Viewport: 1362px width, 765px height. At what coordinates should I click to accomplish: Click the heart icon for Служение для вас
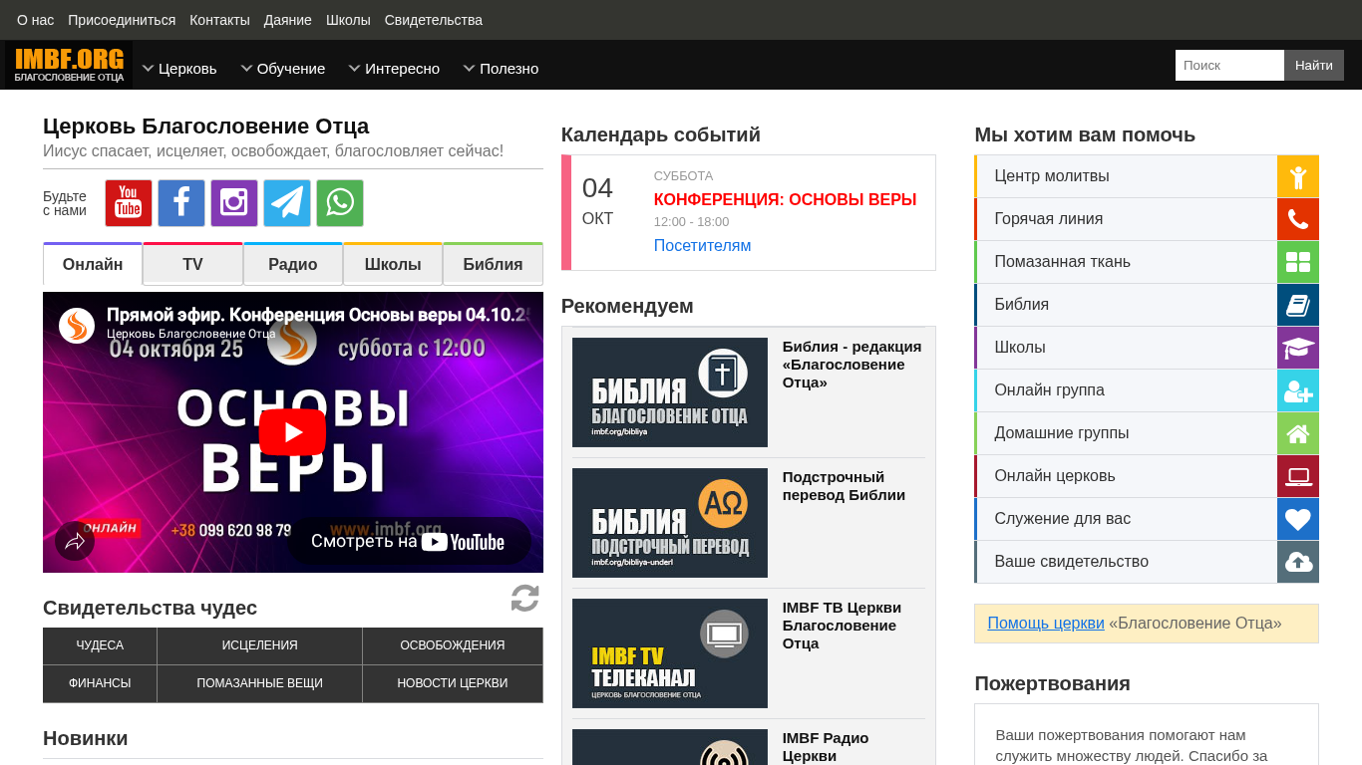(1298, 519)
